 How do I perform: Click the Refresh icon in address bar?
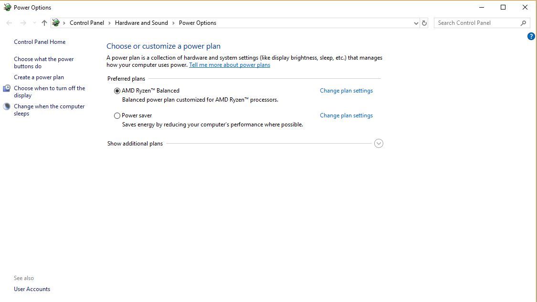click(424, 23)
